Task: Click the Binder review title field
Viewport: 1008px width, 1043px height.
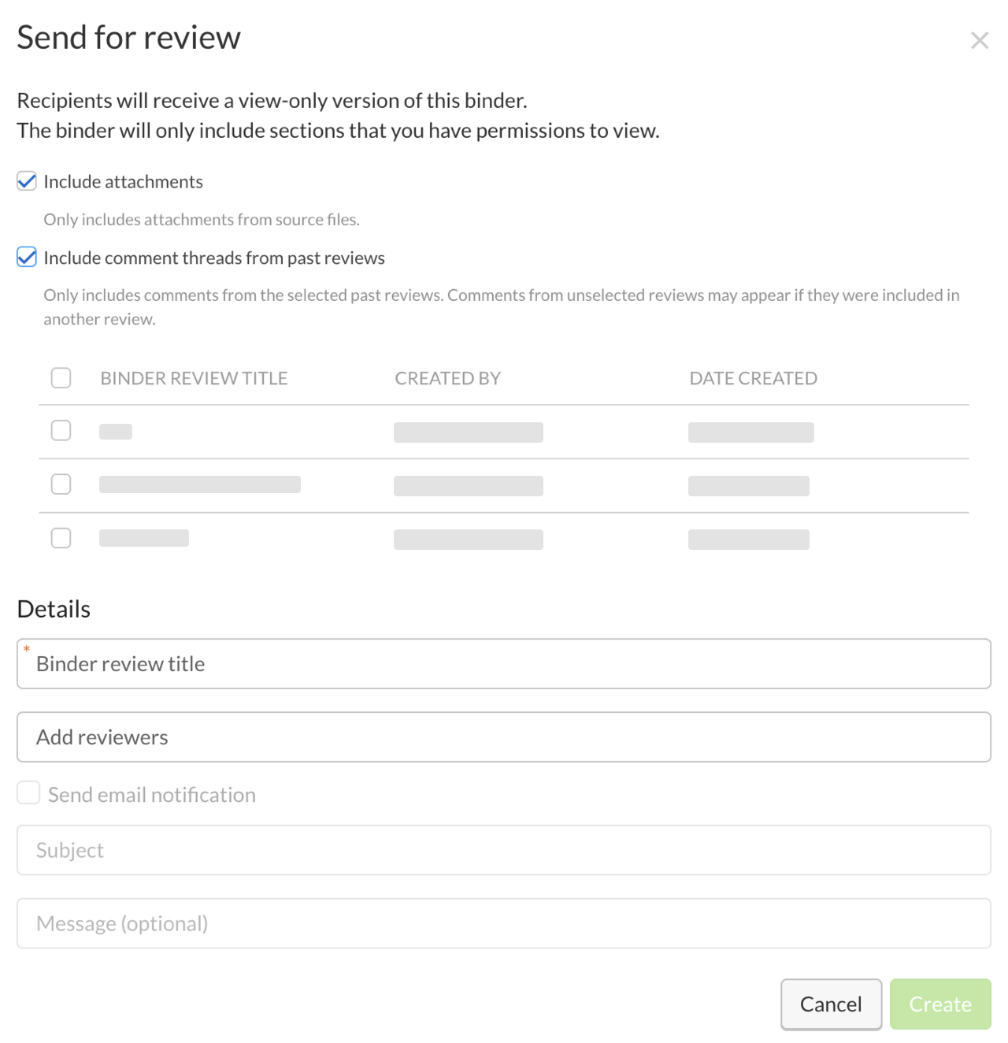Action: tap(504, 663)
